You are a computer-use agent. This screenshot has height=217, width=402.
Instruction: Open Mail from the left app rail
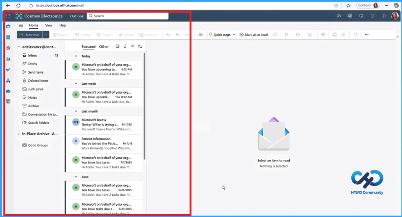[8, 27]
